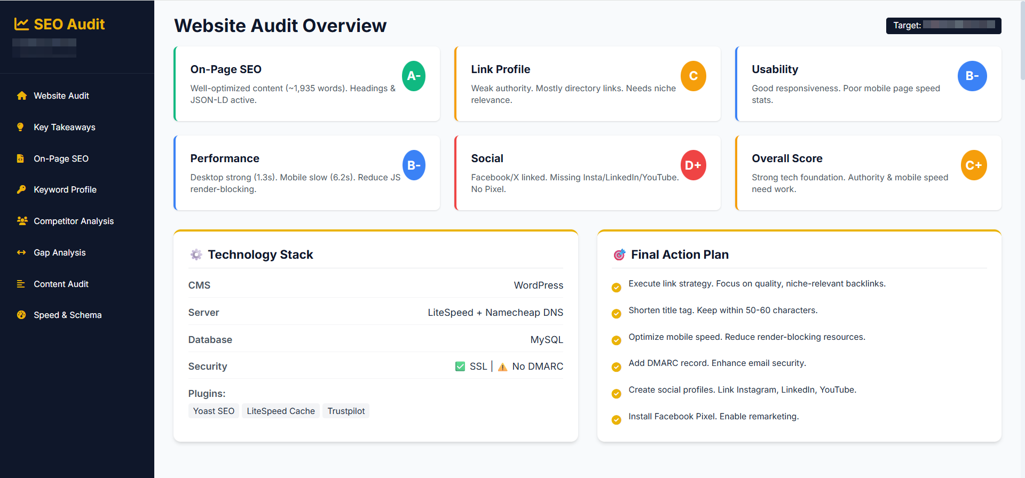This screenshot has height=478, width=1025.
Task: Click the Website Audit Overview heading
Action: coord(280,26)
